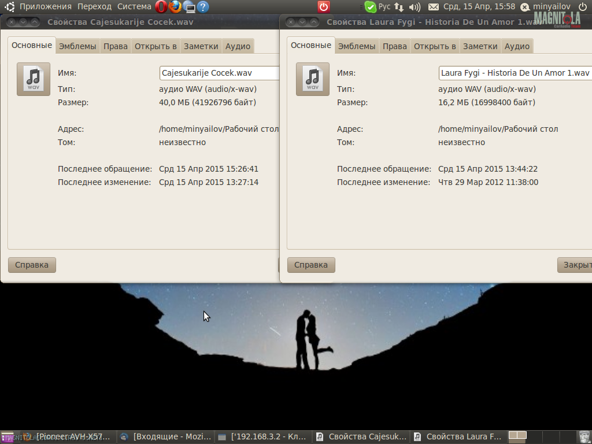Image resolution: width=592 pixels, height=444 pixels.
Task: Click the name field with Laura Fygi filename
Action: [x=515, y=73]
